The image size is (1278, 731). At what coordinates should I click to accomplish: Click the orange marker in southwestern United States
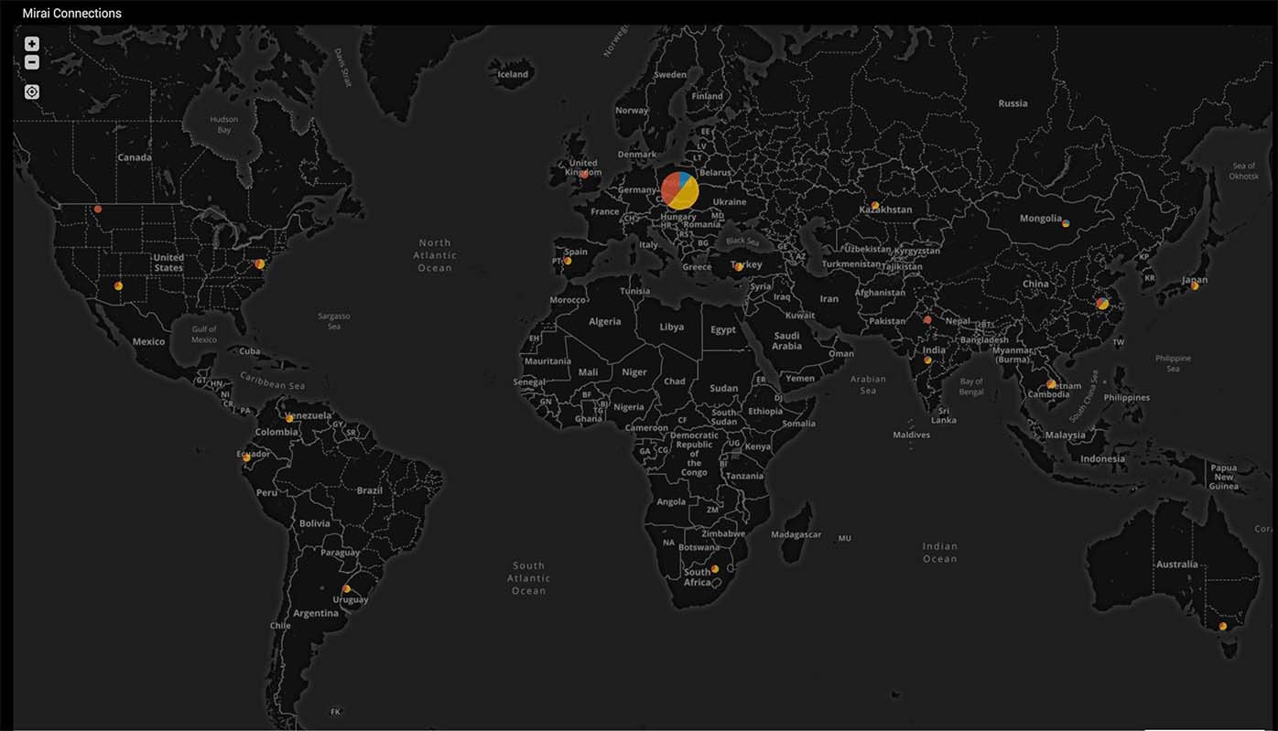(x=118, y=285)
